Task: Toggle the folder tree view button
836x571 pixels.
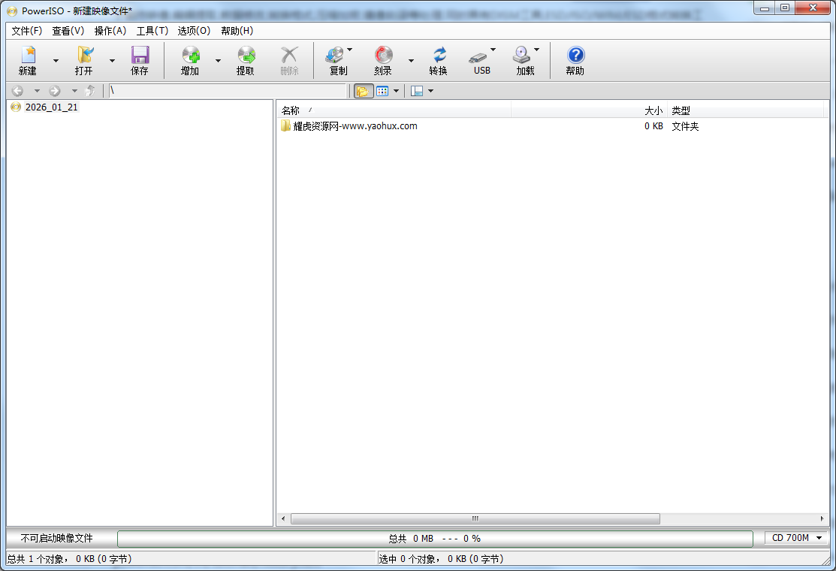Action: point(364,91)
